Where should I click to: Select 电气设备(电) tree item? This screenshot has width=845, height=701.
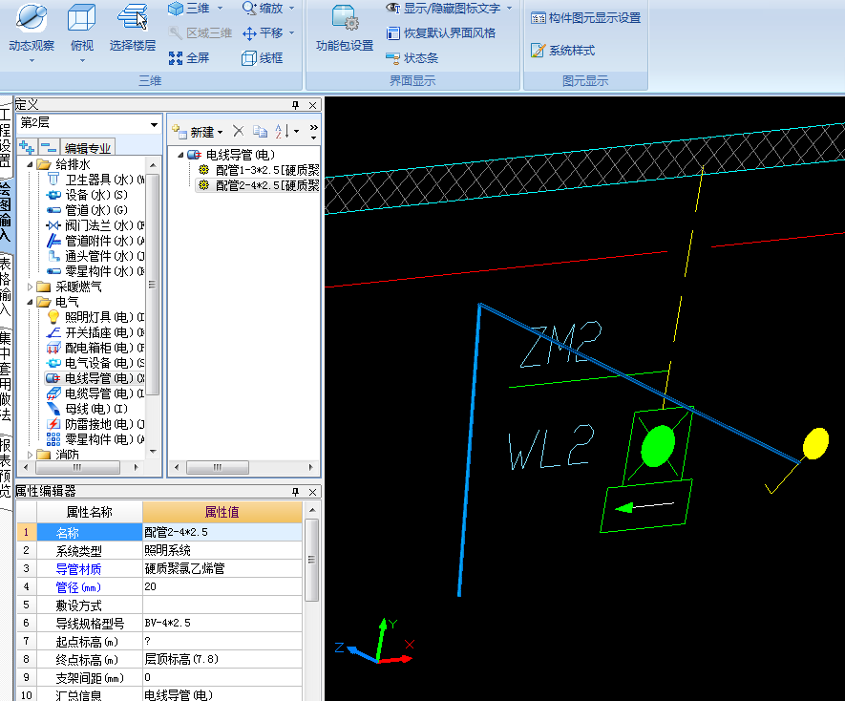tap(95, 363)
